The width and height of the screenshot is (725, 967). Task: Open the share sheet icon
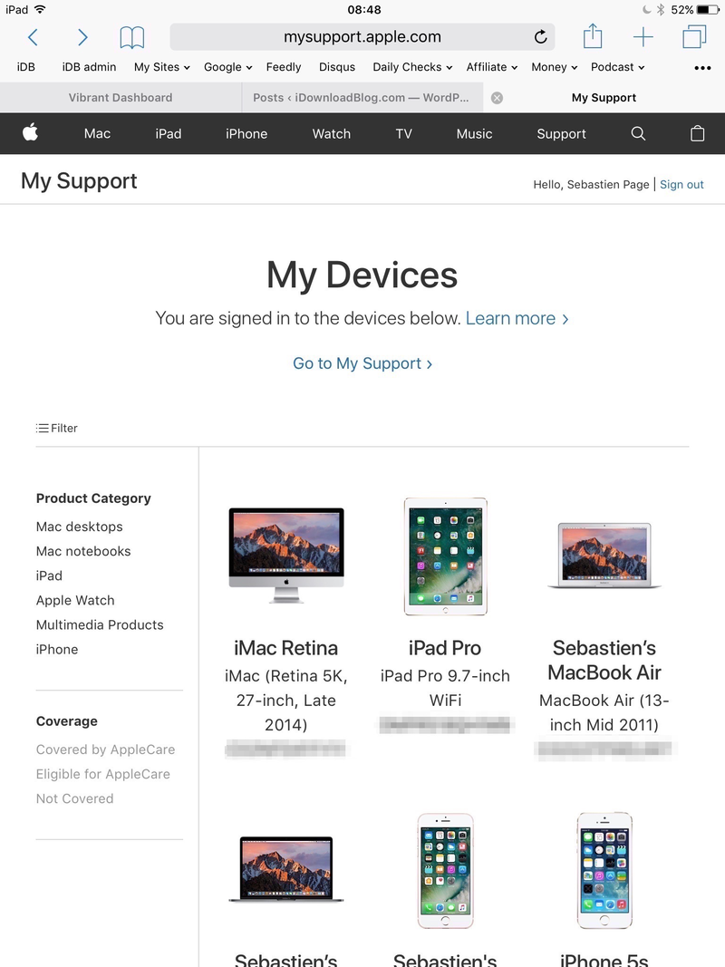593,35
